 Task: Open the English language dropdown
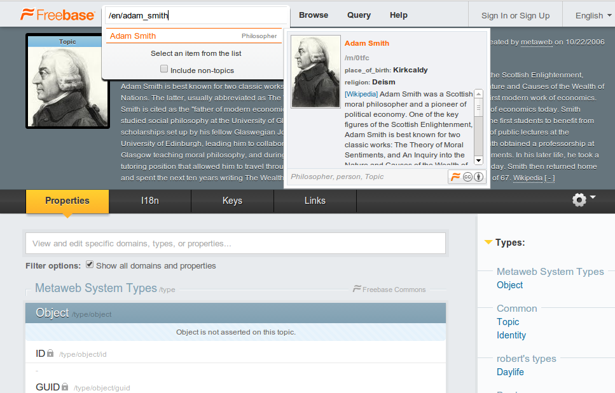[x=593, y=16]
